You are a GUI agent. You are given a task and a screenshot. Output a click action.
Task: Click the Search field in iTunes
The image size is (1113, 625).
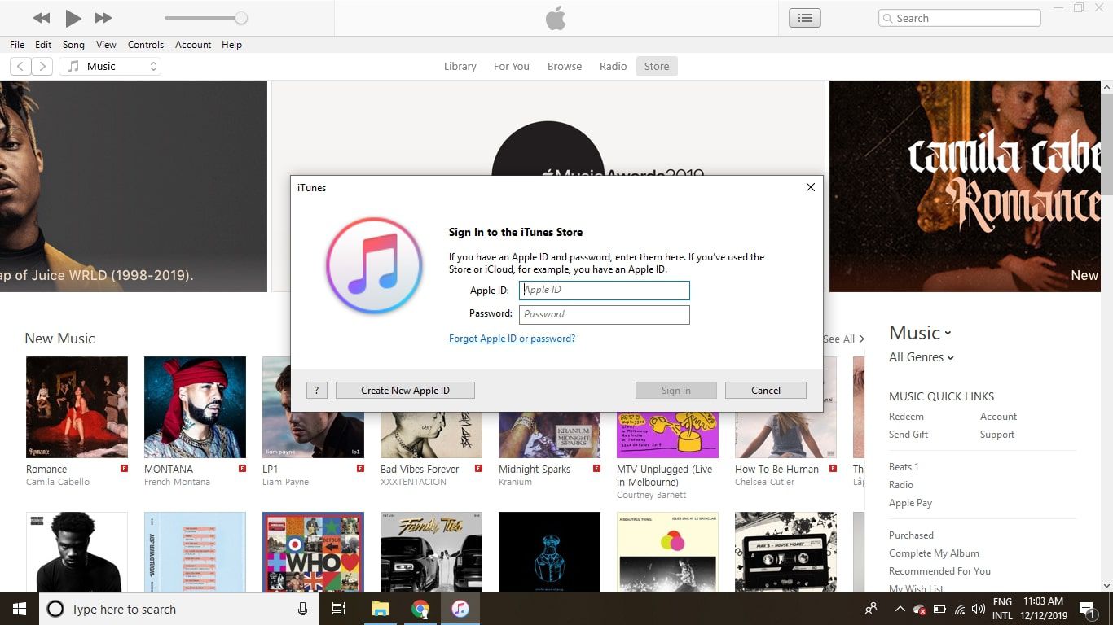click(x=960, y=18)
